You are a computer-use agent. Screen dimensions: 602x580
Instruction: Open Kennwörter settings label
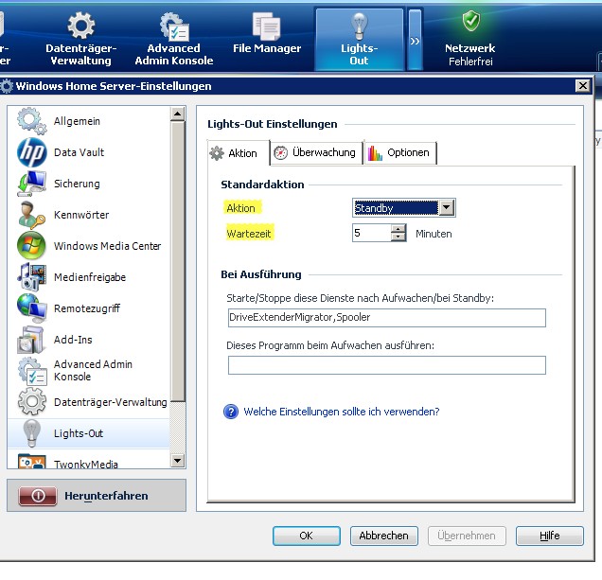tap(81, 215)
